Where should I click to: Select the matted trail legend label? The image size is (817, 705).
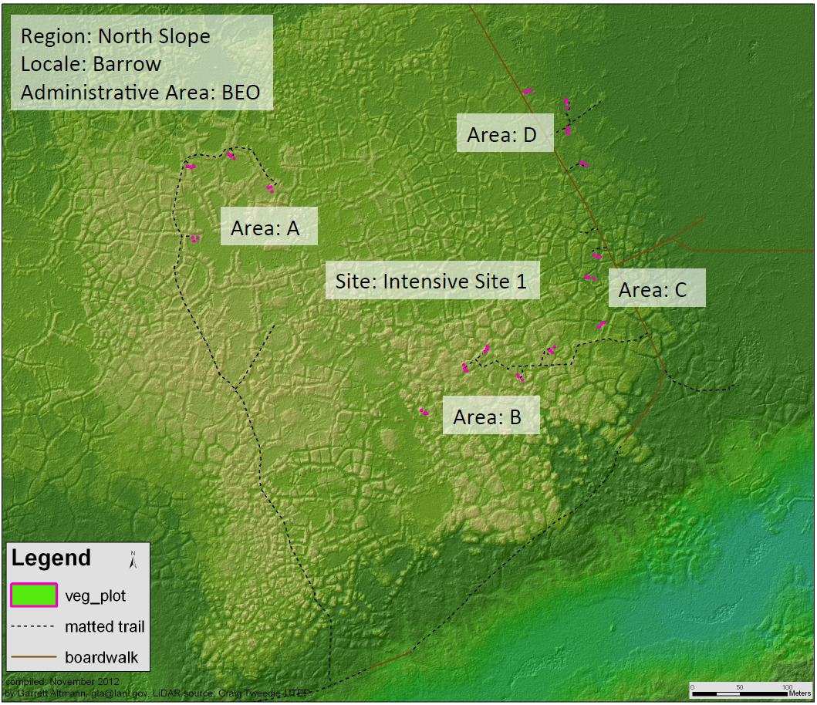coord(105,626)
